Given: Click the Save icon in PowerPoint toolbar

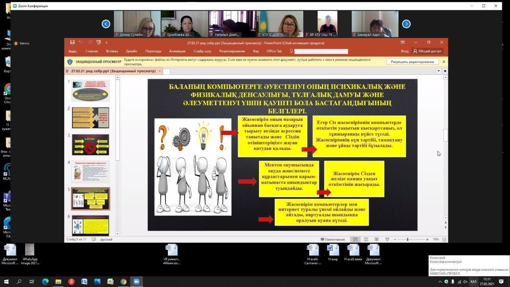Looking at the screenshot, I should coord(72,42).
